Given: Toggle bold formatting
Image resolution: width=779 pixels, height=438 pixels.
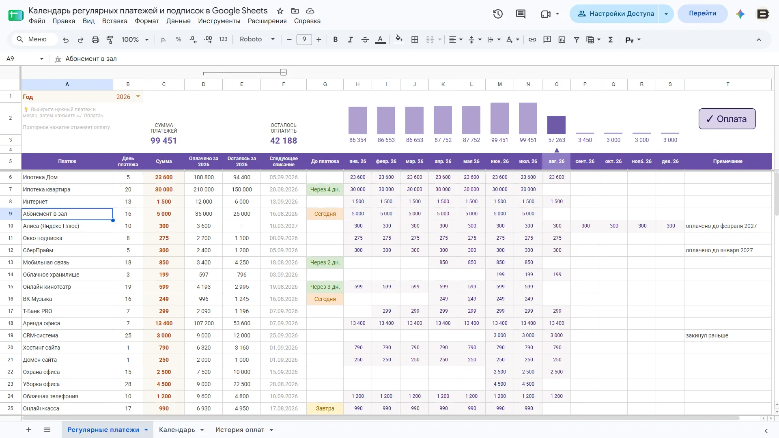Looking at the screenshot, I should coord(336,40).
